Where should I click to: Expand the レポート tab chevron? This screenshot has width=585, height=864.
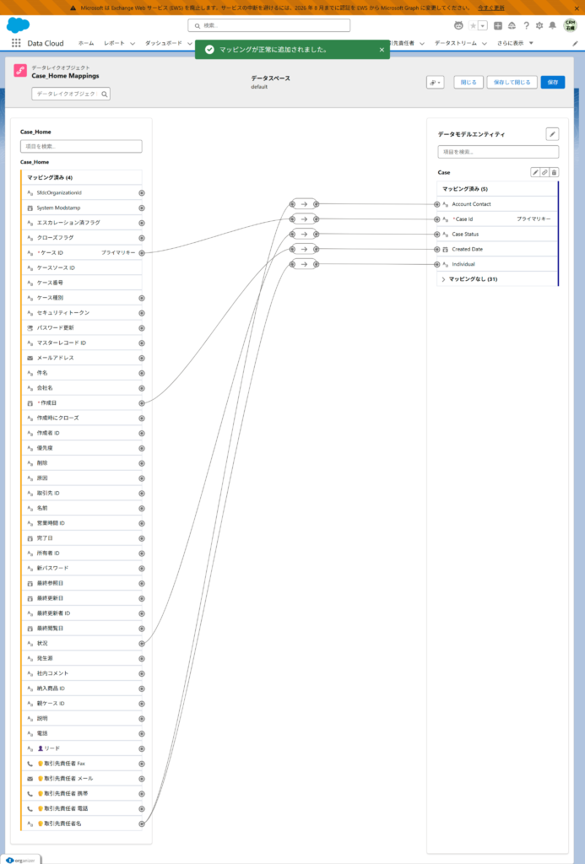click(x=133, y=44)
